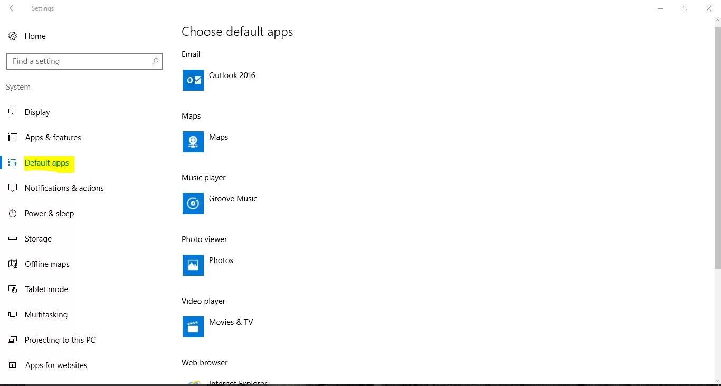Viewport: 721px width, 386px height.
Task: Click the Storage drive icon
Action: pos(13,239)
